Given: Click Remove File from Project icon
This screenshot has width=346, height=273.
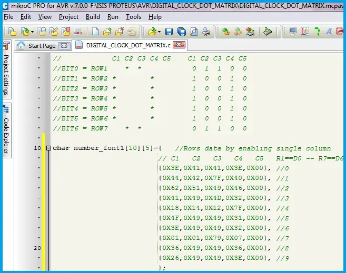Looking at the screenshot, I should [x=120, y=32].
